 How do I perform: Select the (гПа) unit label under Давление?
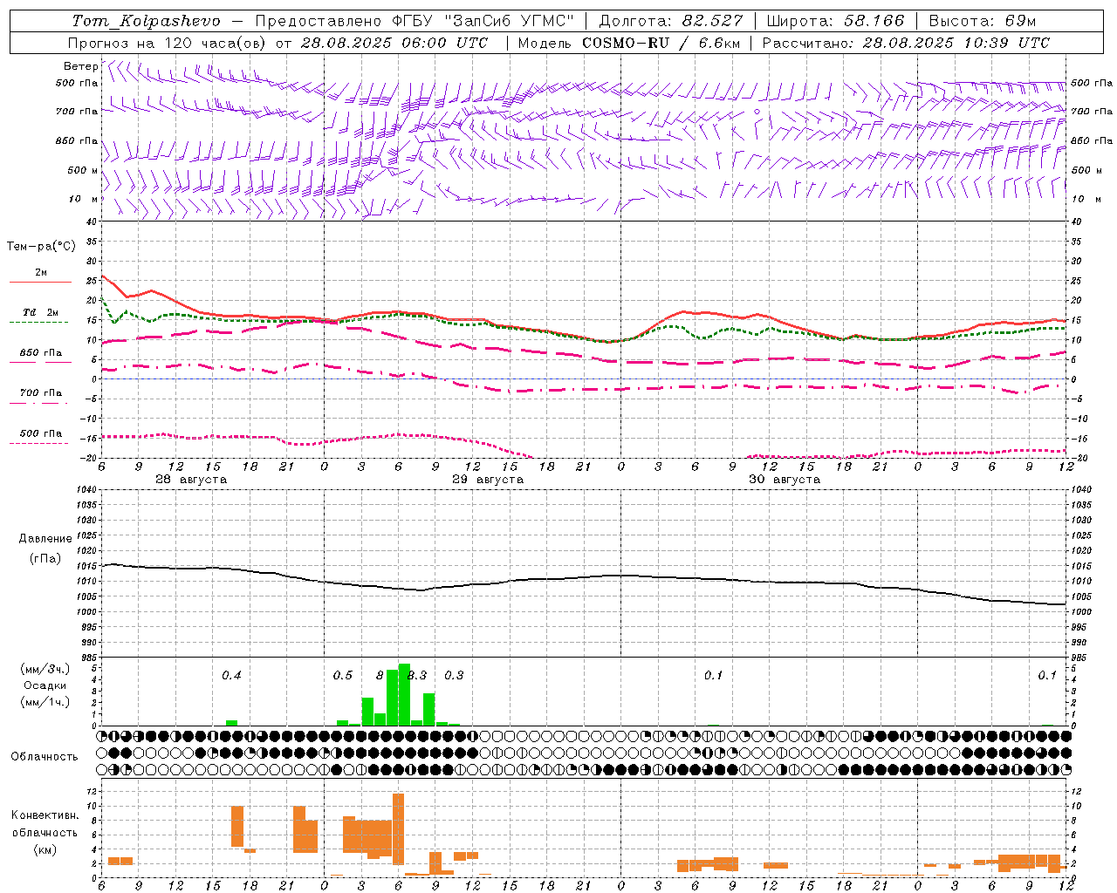[45, 558]
